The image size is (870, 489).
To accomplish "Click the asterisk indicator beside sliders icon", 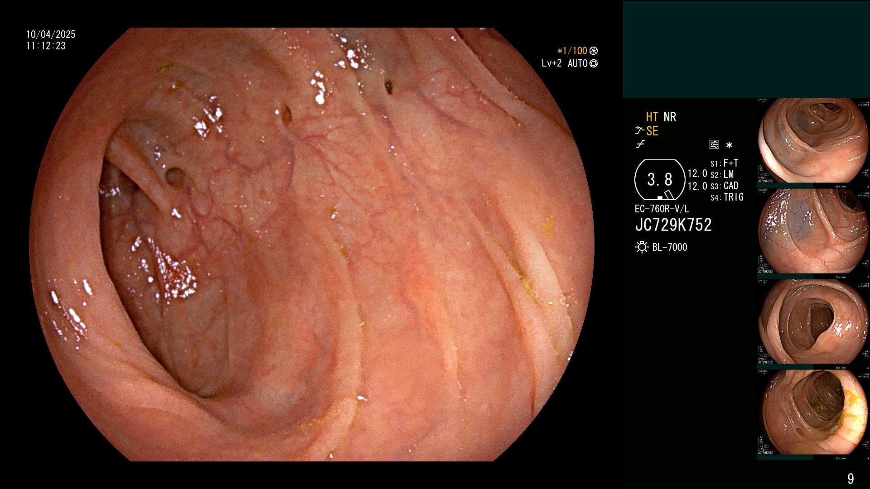I will coord(729,145).
